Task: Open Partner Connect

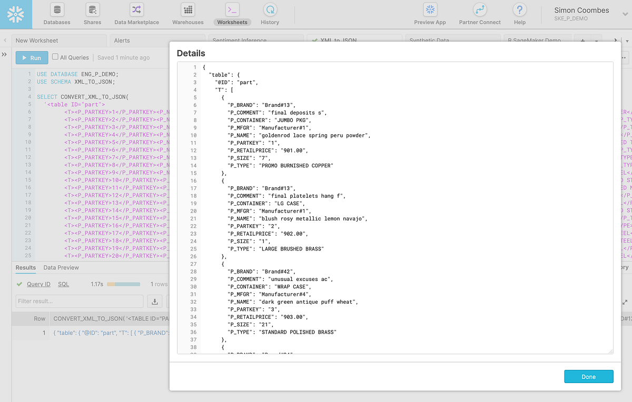Action: pyautogui.click(x=479, y=14)
